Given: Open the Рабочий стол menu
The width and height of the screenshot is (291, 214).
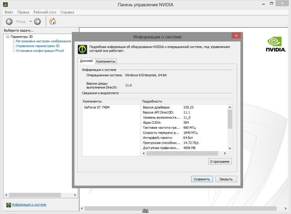Looking at the screenshot, I should [x=45, y=12].
